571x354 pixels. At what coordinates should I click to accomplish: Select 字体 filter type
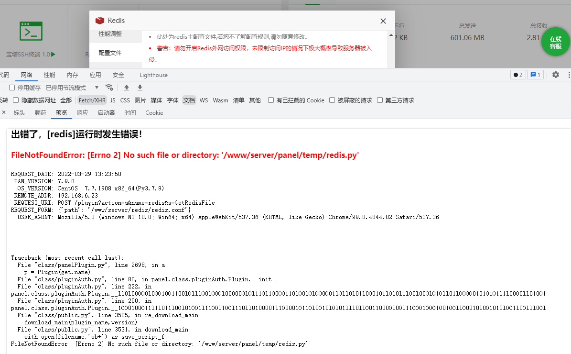coord(172,100)
